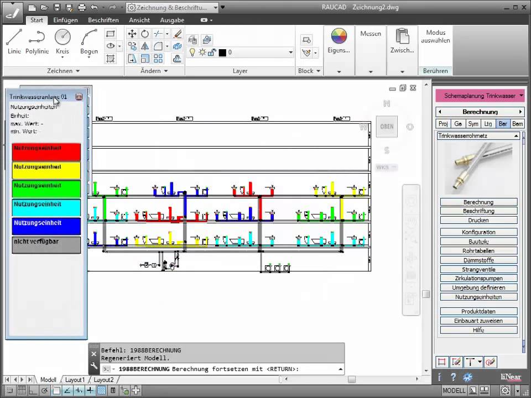
Task: Switch to Einfügen ribbon tab
Action: (65, 20)
